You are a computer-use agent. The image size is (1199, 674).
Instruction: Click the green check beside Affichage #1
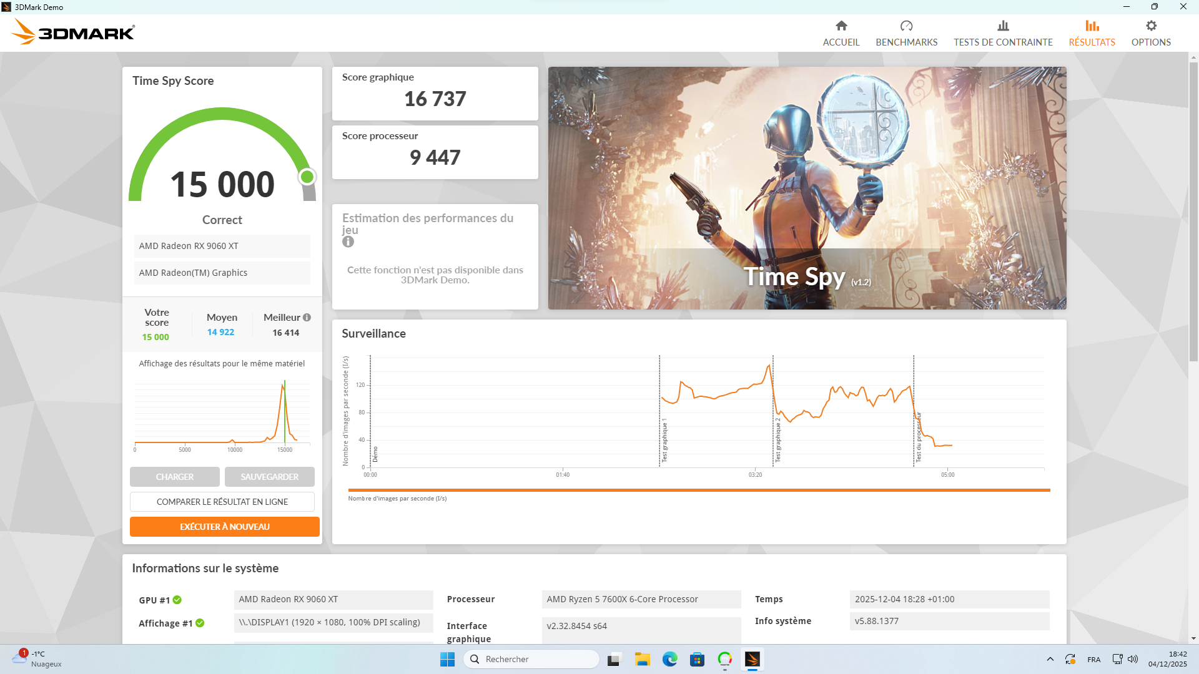click(200, 623)
